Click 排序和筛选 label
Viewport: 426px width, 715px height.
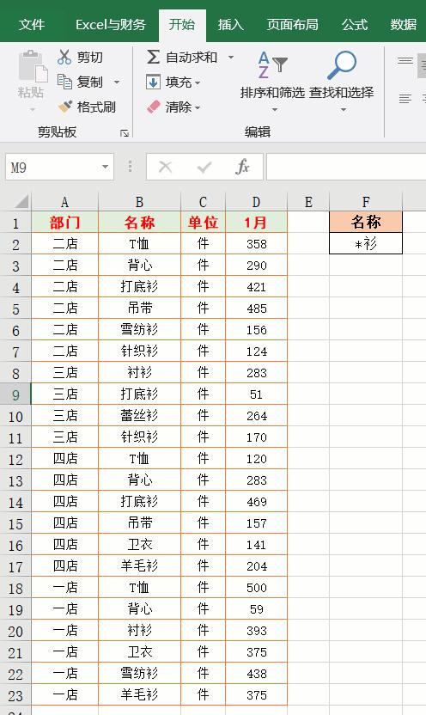[272, 93]
